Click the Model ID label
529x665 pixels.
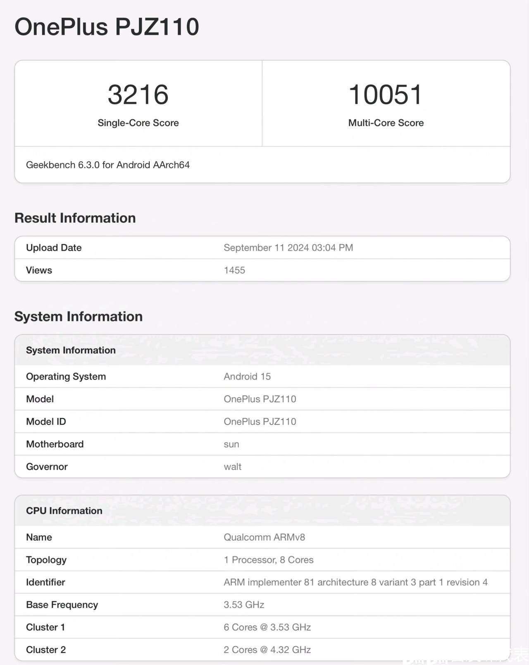pyautogui.click(x=46, y=422)
